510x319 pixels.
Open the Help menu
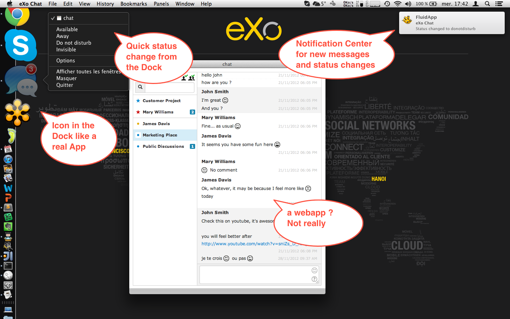[x=206, y=4]
